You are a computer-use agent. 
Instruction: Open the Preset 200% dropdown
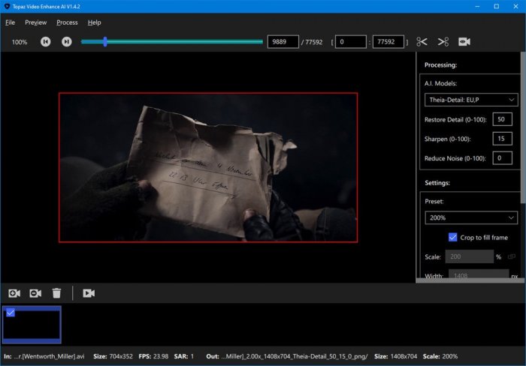[471, 217]
